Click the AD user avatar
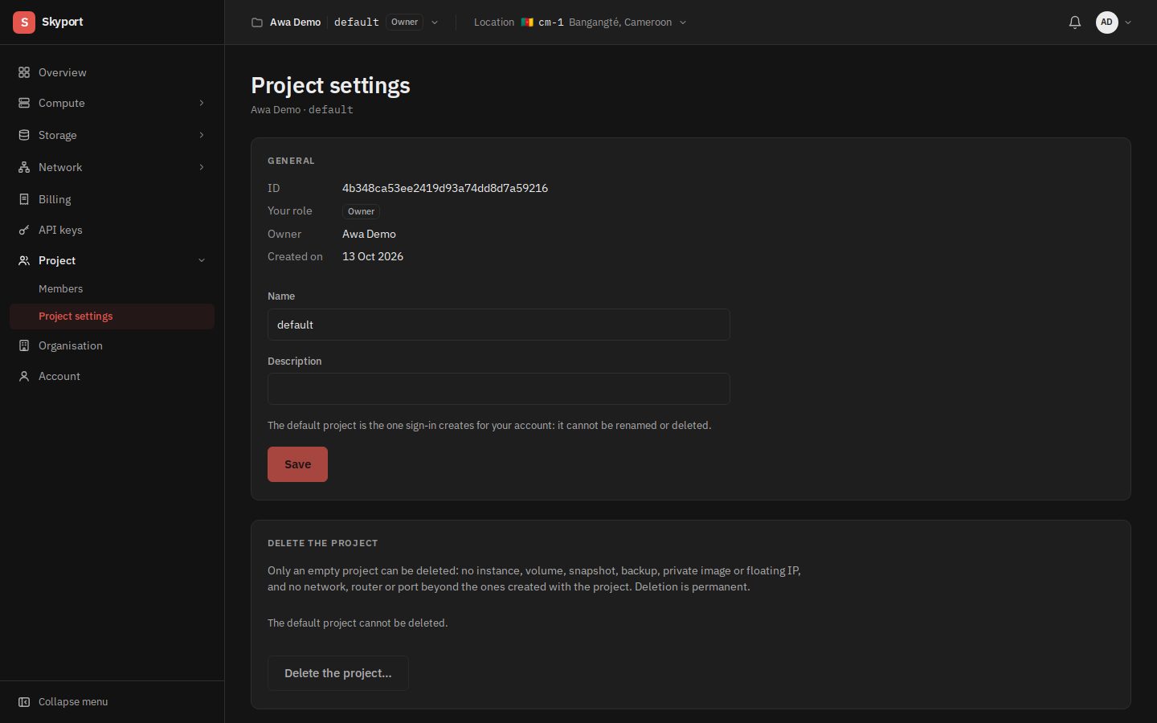 [x=1107, y=22]
